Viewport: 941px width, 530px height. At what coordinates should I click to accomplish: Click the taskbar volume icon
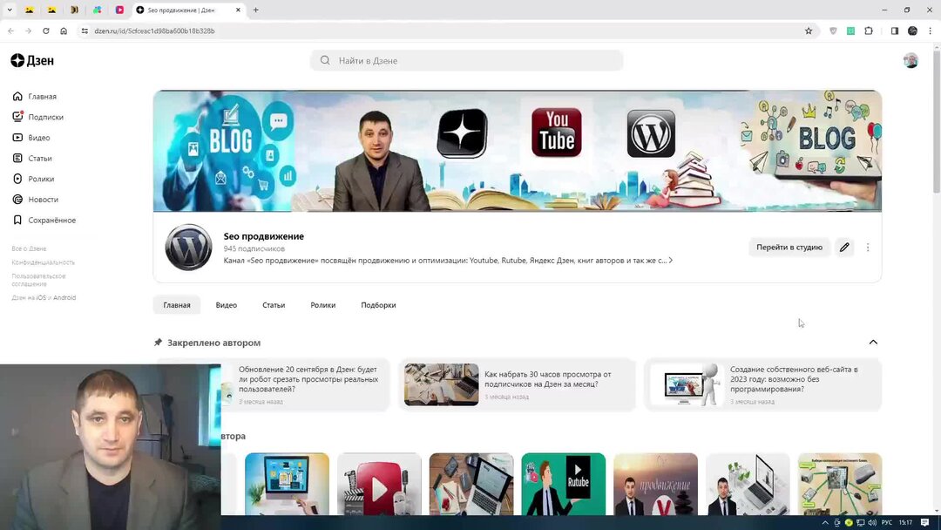(872, 523)
